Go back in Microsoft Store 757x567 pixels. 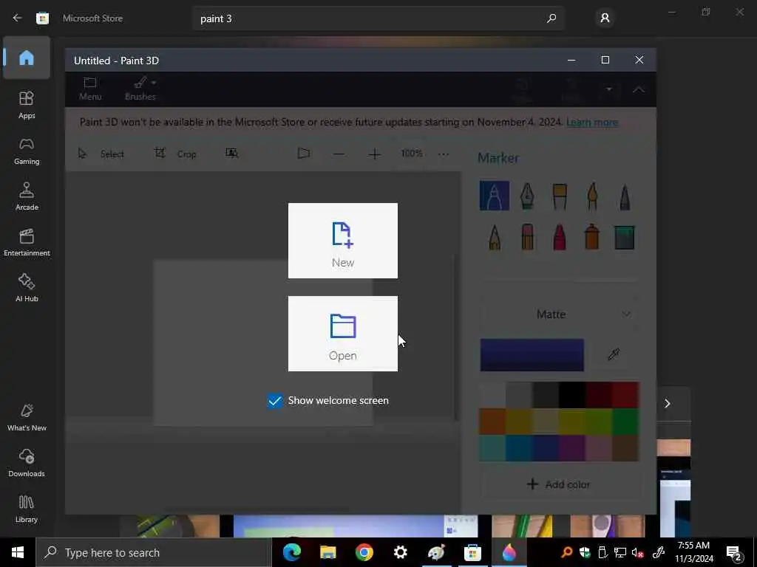point(18,18)
